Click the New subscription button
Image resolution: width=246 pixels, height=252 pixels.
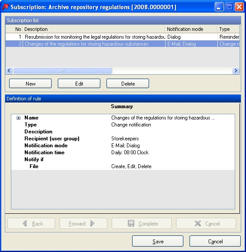30,83
